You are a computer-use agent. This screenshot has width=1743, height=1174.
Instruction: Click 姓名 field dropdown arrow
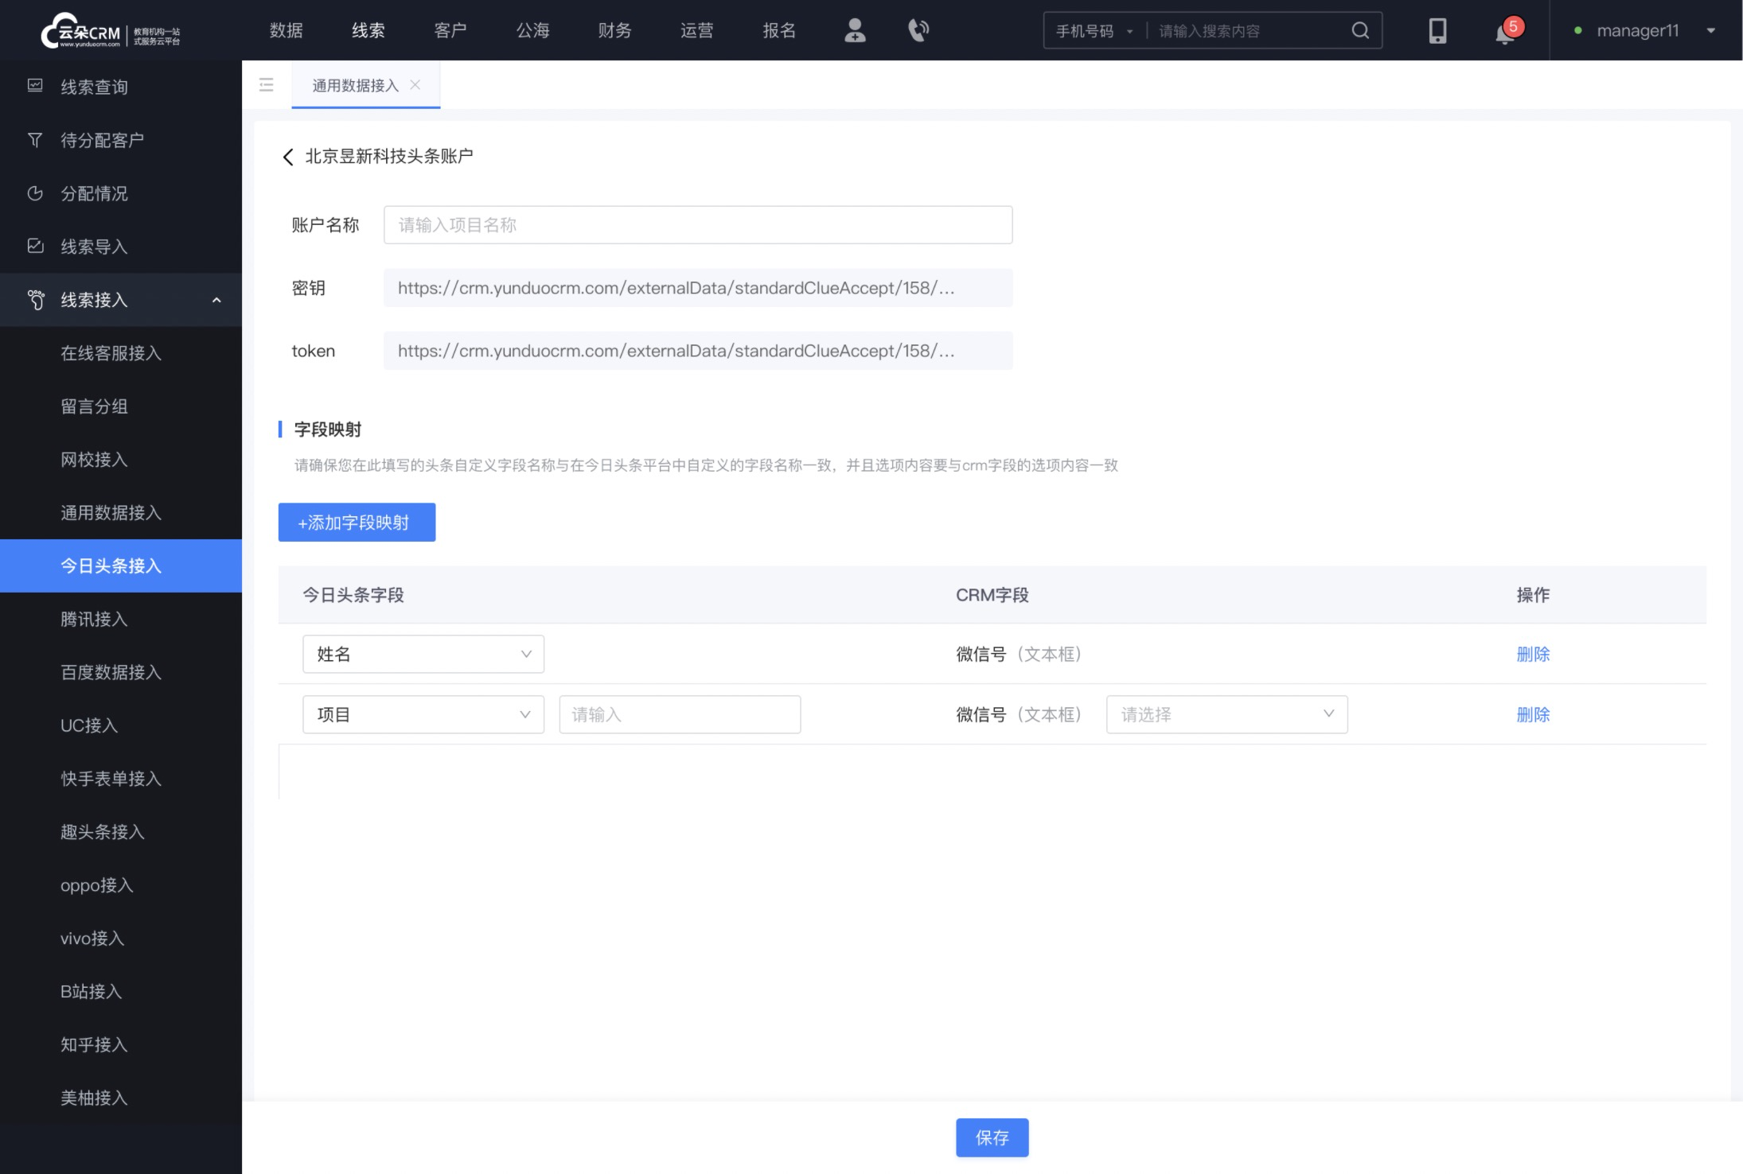click(x=524, y=655)
